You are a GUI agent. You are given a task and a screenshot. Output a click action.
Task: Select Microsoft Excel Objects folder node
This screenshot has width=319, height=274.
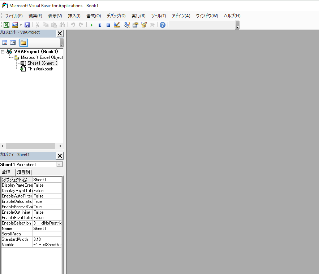pos(42,57)
